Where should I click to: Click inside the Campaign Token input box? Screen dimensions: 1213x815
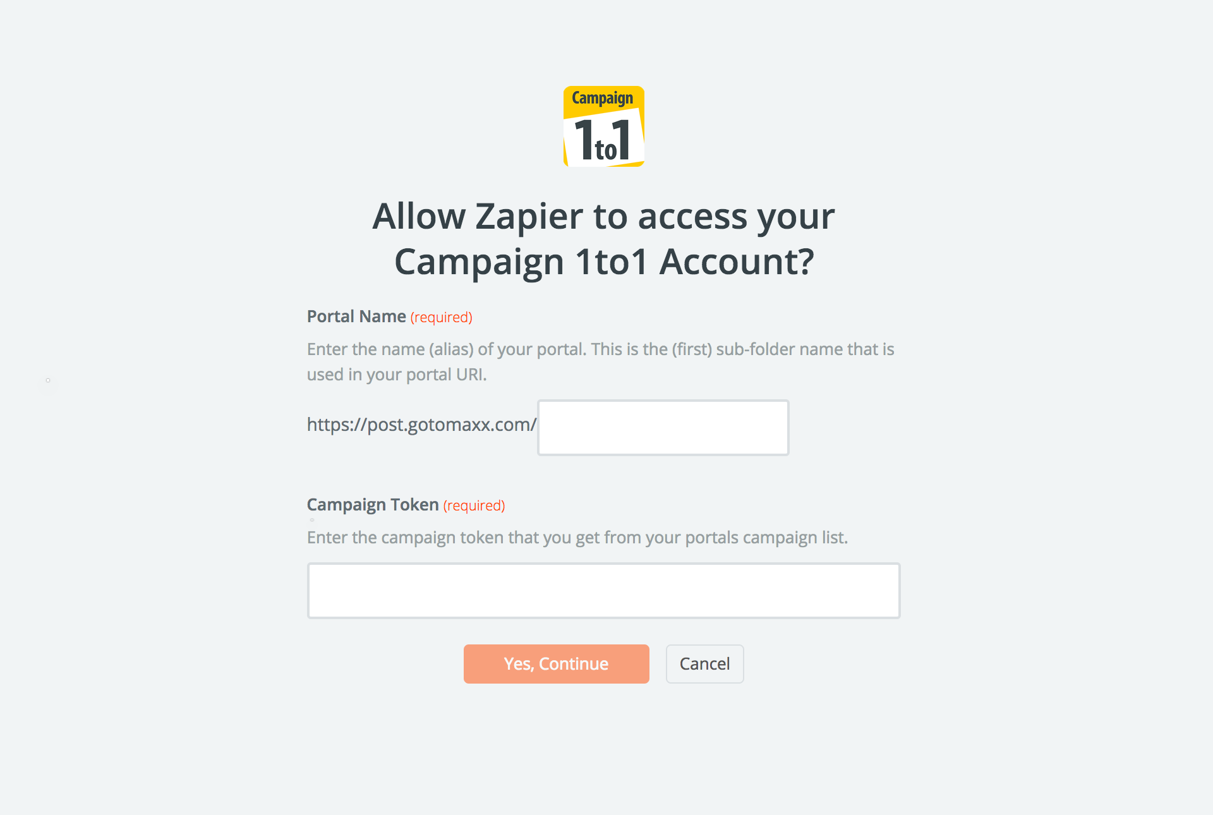click(603, 590)
